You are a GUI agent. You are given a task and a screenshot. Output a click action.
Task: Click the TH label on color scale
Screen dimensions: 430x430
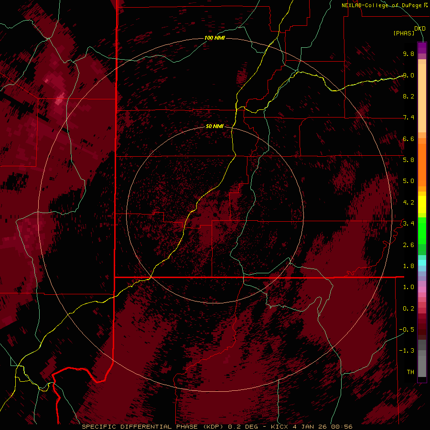point(410,372)
